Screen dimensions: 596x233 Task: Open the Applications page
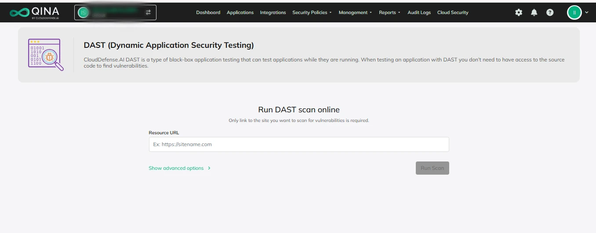[240, 13]
